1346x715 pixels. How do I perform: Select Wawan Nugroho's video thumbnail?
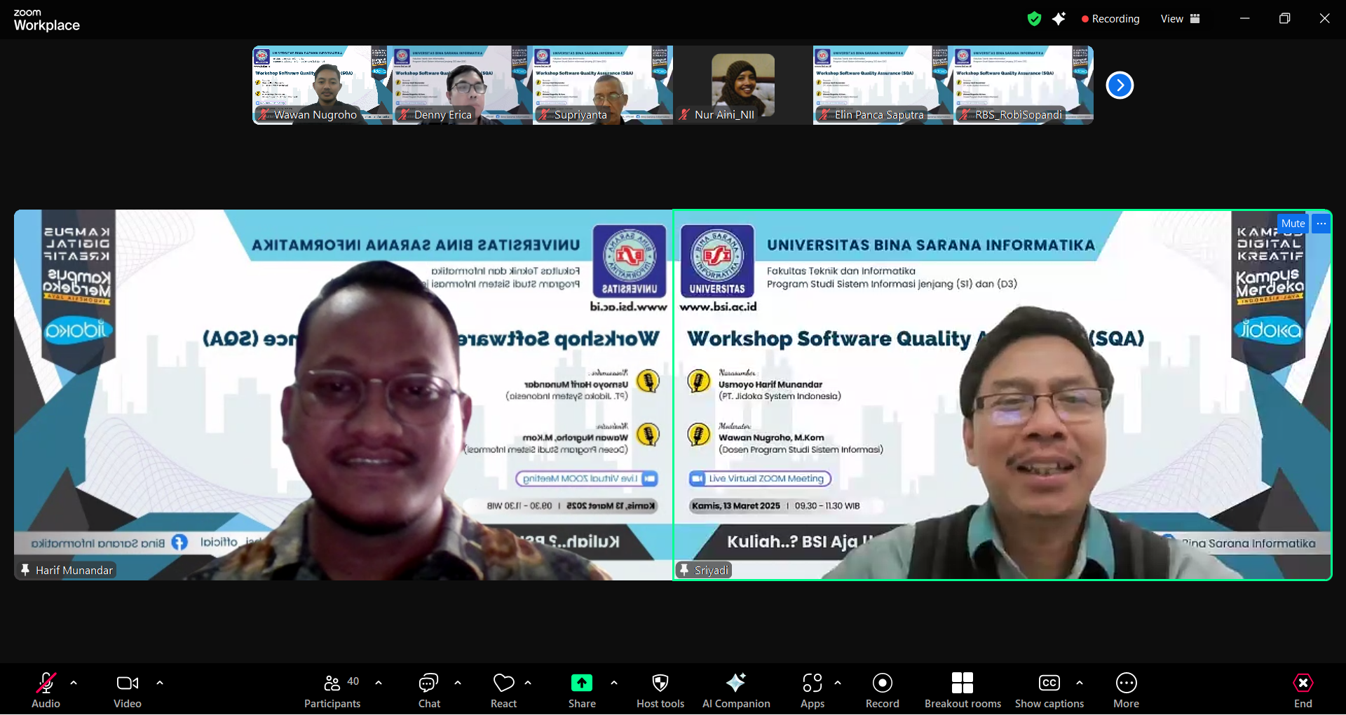tap(322, 85)
